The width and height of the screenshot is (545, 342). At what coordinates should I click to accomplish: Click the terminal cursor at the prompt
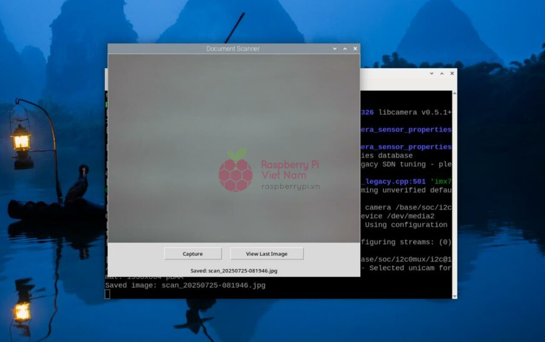click(108, 294)
